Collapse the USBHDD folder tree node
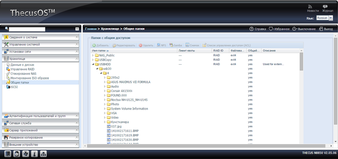Screen dimensions: 338x159 tap(93, 64)
